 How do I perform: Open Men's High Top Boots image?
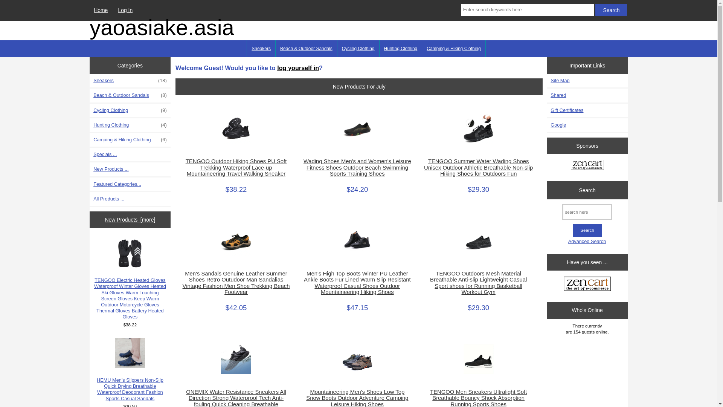357,241
